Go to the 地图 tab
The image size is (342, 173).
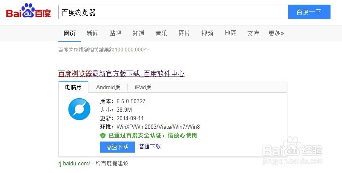[230, 33]
